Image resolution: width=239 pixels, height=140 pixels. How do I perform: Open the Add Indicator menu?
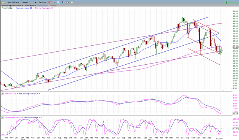pyautogui.click(x=14, y=2)
